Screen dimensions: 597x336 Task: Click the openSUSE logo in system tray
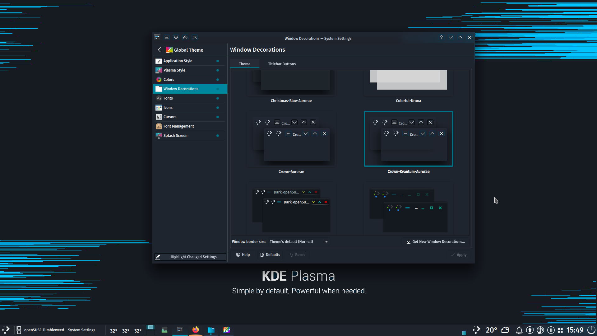tap(476, 330)
